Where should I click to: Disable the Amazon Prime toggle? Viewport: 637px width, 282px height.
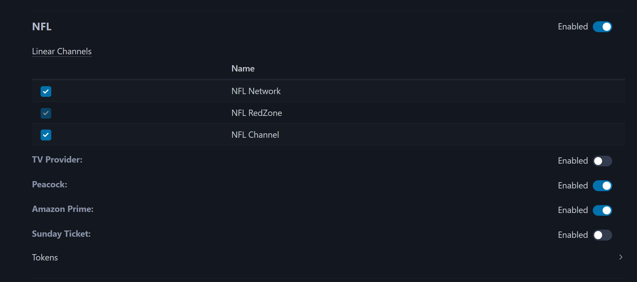coord(602,210)
